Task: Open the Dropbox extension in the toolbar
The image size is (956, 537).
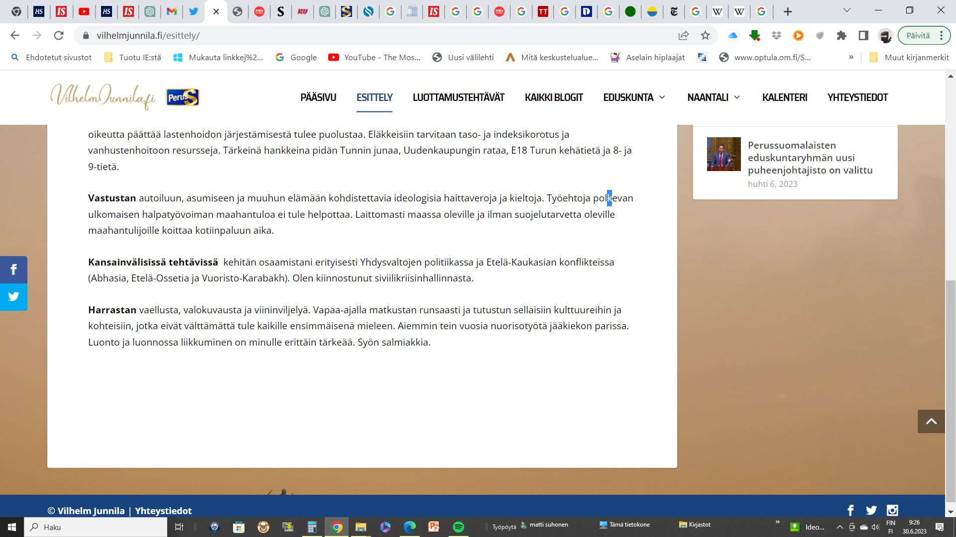Action: click(x=776, y=35)
